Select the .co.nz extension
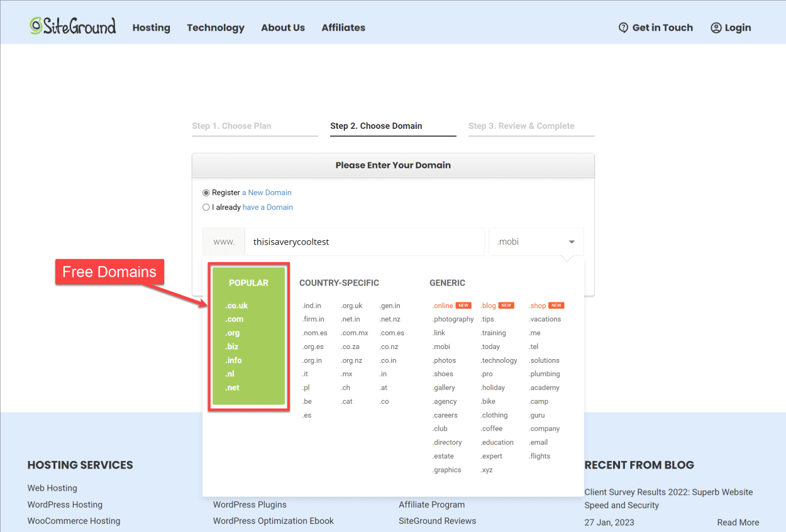The width and height of the screenshot is (786, 532). pos(389,346)
